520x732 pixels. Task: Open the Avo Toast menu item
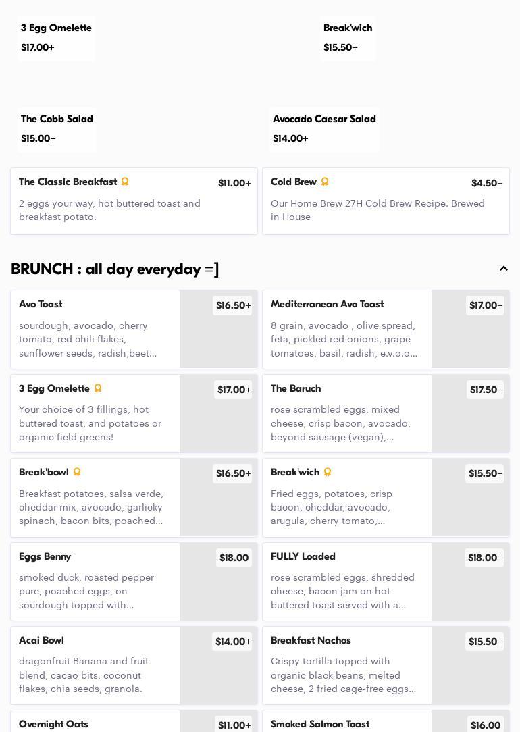95,329
